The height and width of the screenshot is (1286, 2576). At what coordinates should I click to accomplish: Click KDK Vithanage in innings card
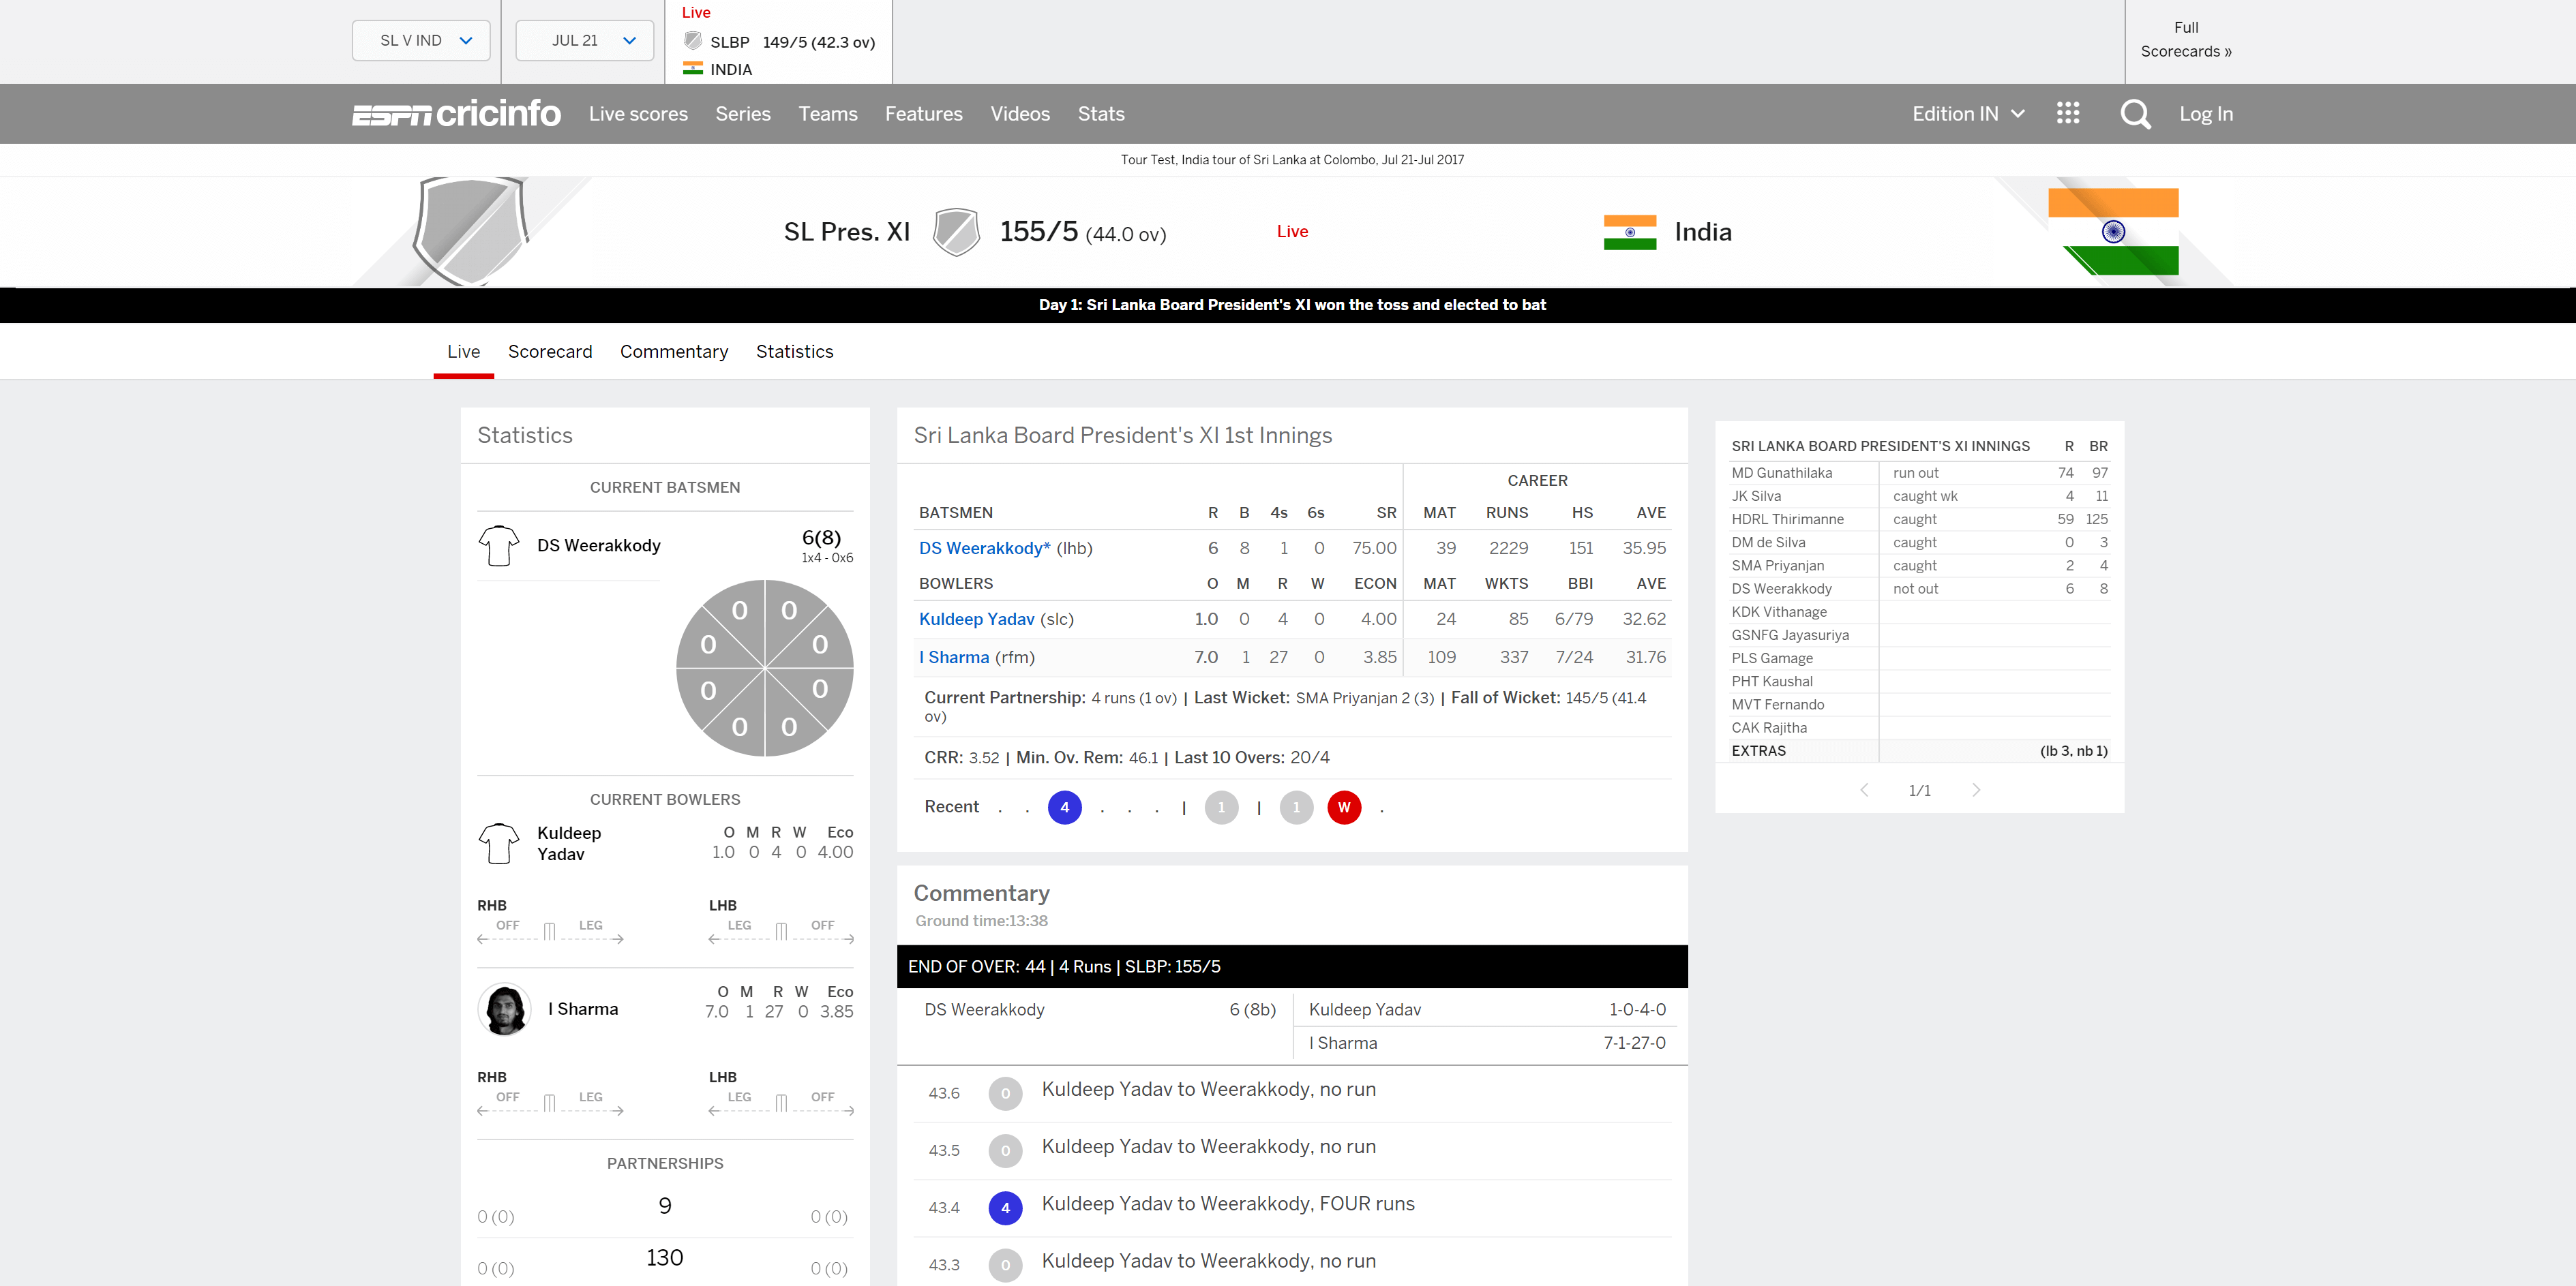coord(1779,613)
